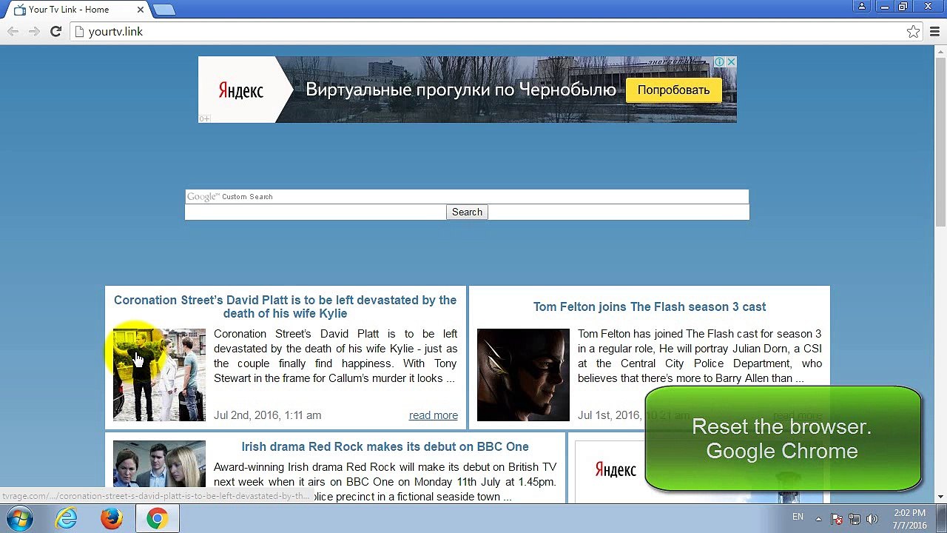Click the Award-winning Irish drama summary text
This screenshot has width=947, height=533.
(385, 482)
